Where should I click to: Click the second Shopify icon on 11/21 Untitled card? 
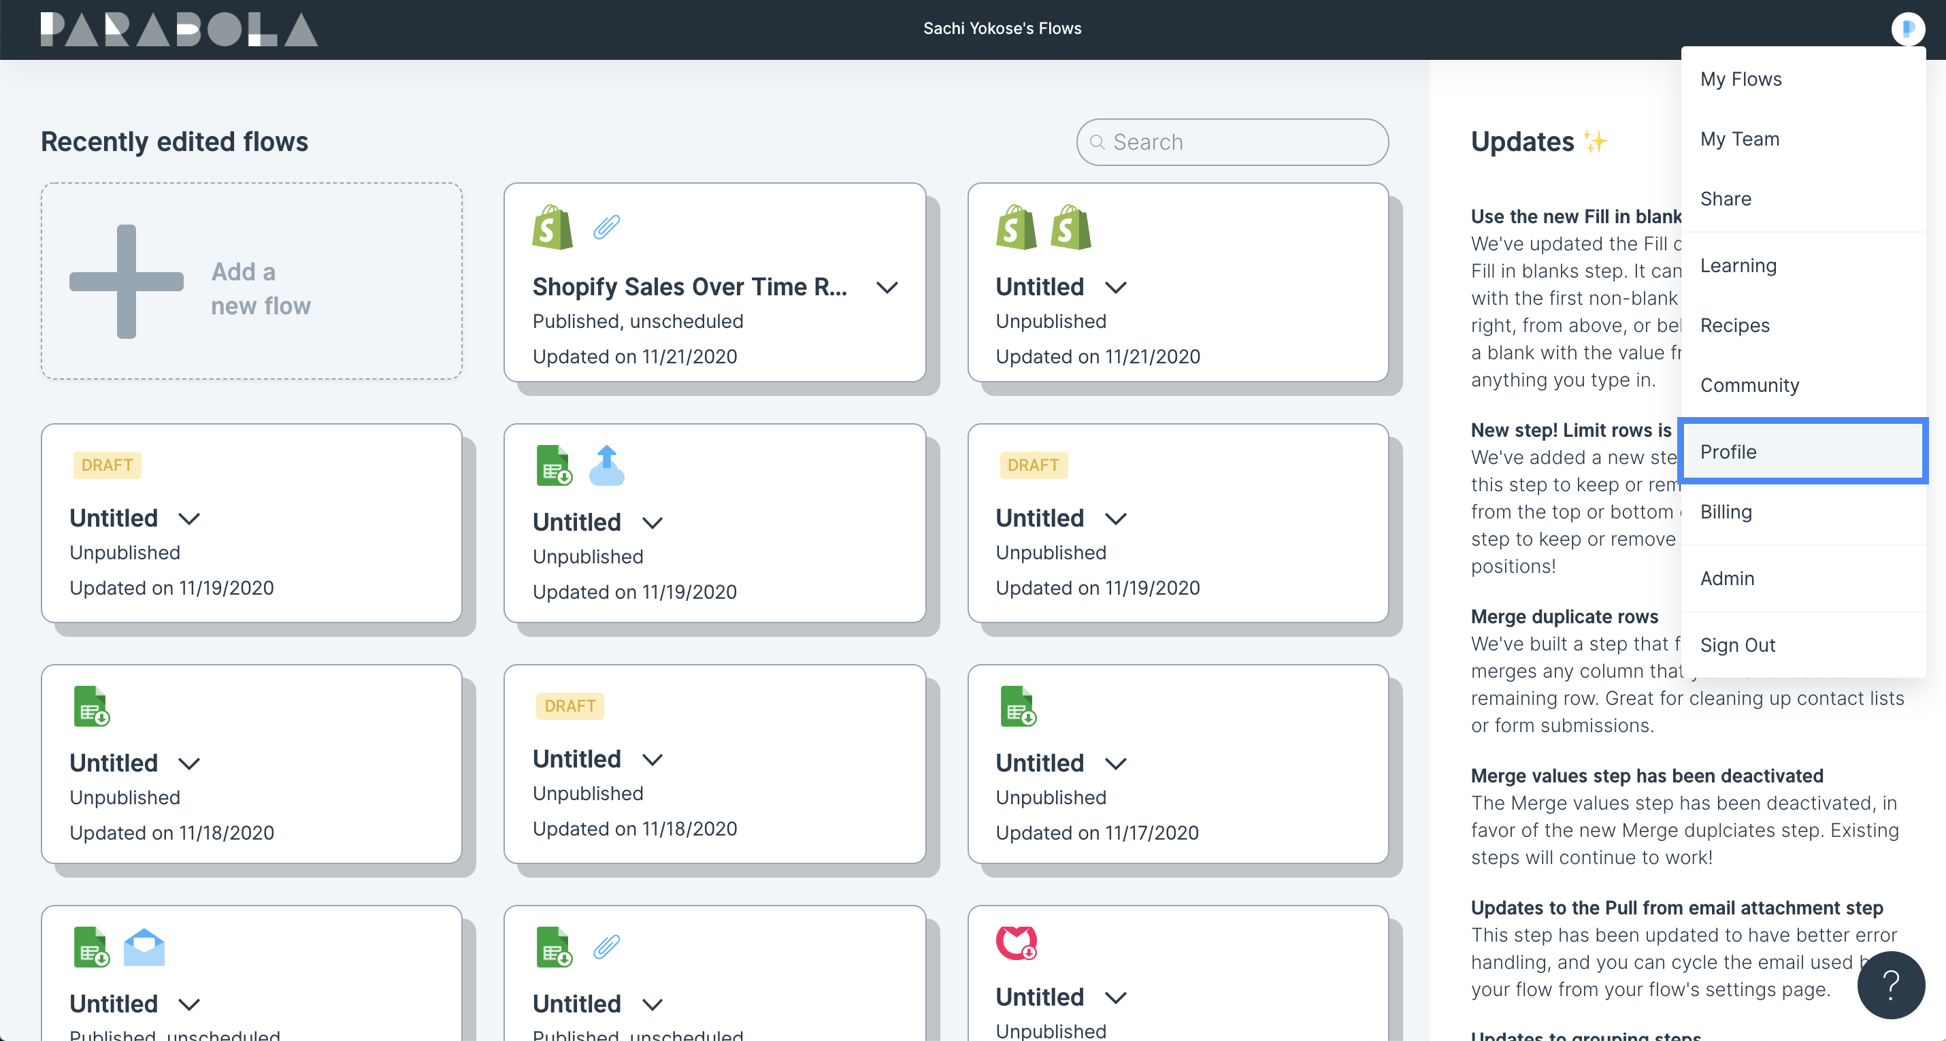click(1070, 227)
